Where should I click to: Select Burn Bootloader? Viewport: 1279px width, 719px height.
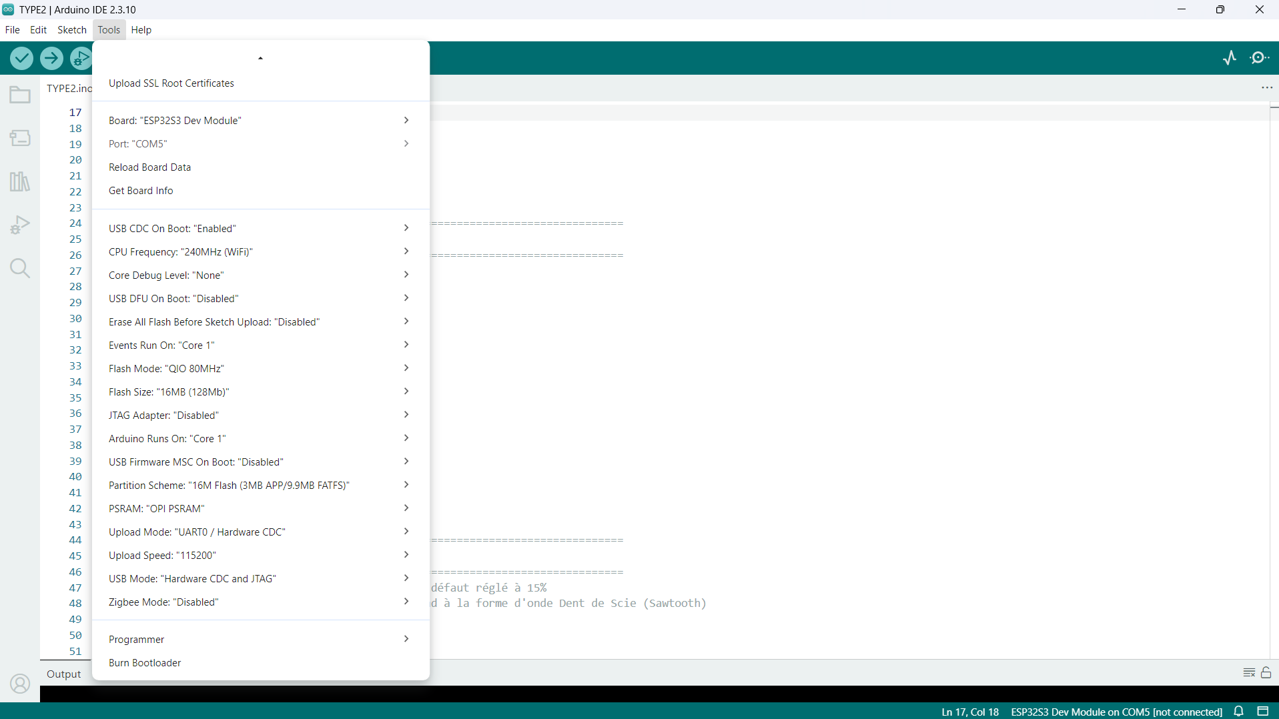tap(261, 663)
